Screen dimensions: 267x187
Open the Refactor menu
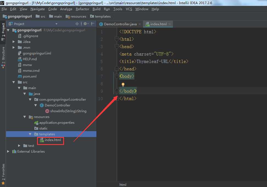click(x=82, y=9)
